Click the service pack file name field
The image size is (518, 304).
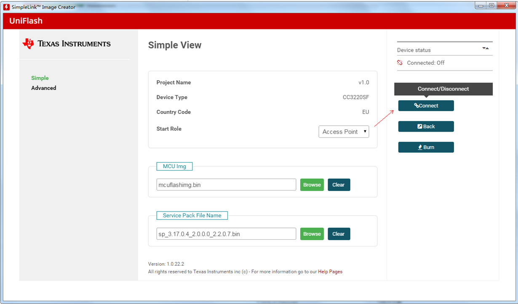coord(226,234)
